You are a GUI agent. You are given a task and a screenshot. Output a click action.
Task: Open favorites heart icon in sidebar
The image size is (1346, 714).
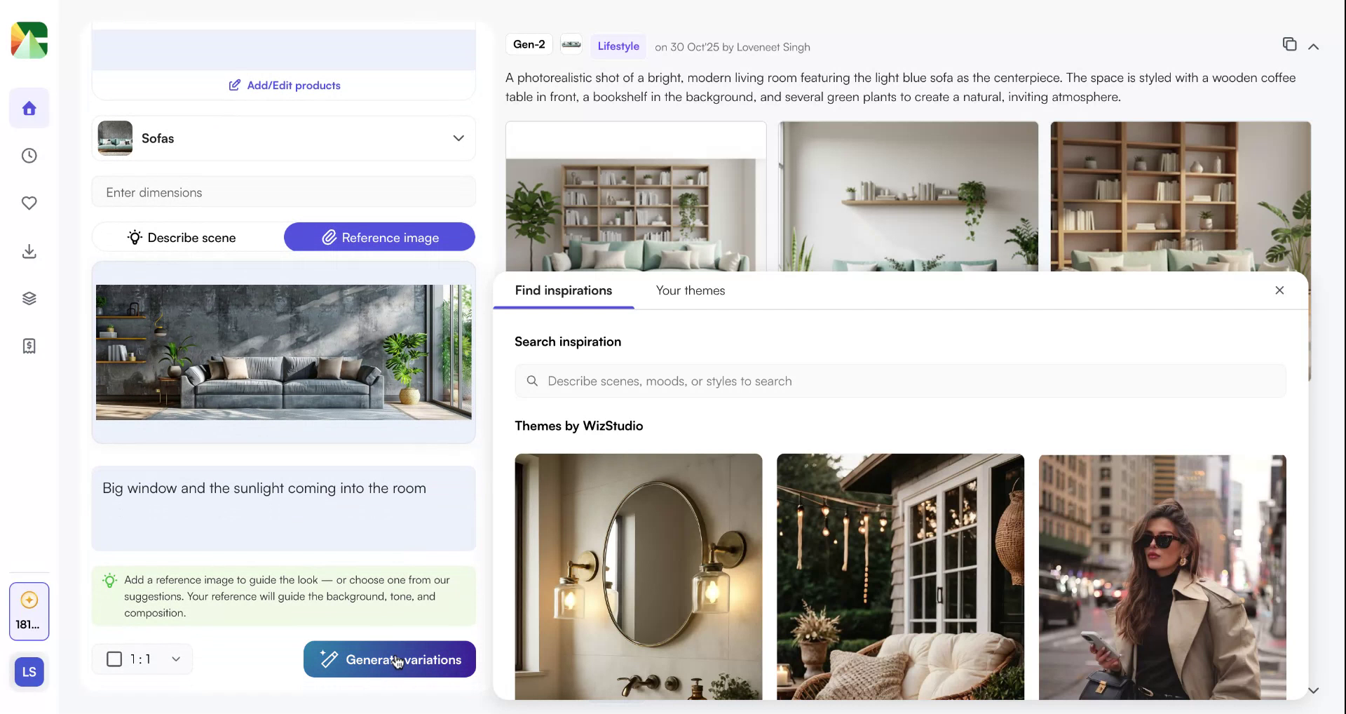point(29,203)
